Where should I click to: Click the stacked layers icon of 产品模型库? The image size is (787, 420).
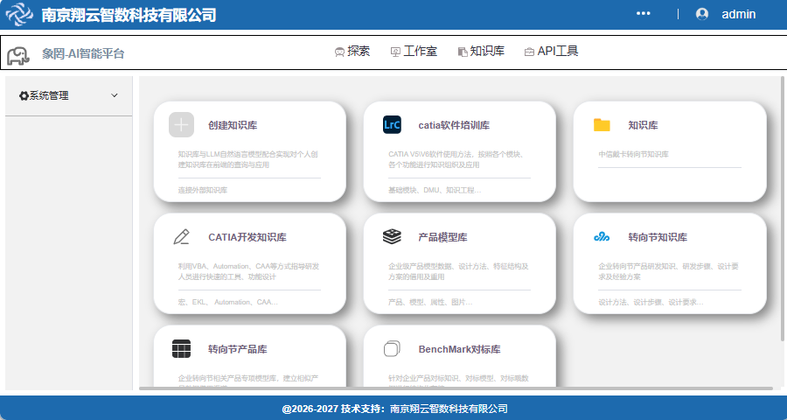(392, 236)
